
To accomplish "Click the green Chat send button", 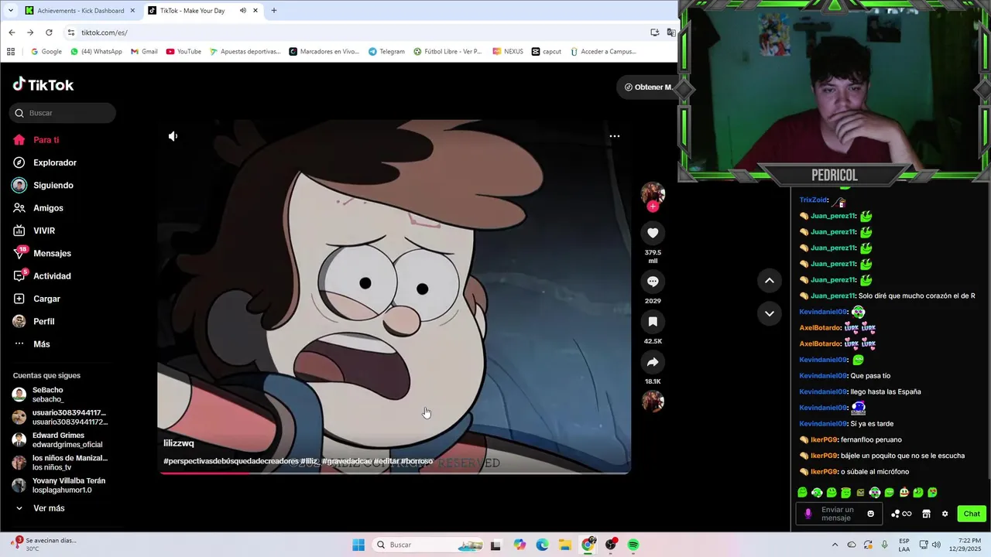I will pos(972,514).
